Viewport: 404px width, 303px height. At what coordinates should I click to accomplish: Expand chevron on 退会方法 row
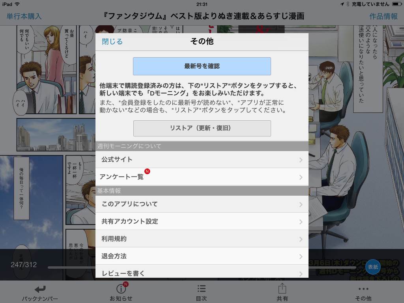tap(301, 256)
